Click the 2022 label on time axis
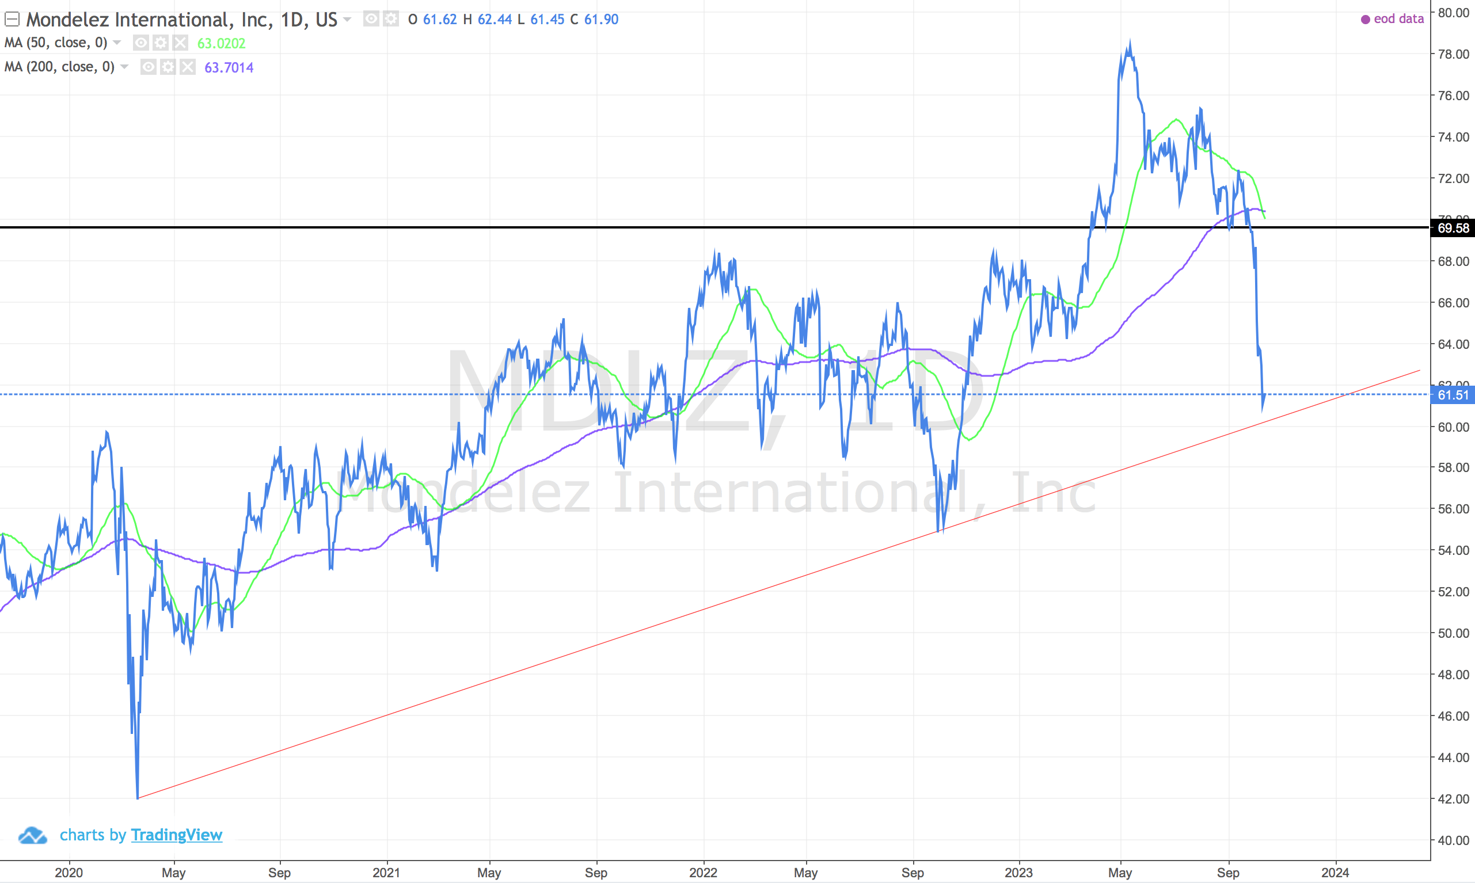 click(704, 872)
